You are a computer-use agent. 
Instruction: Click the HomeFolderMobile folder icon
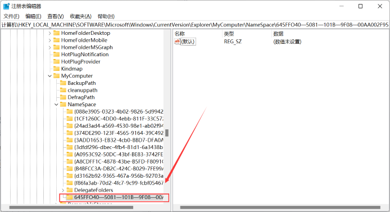[57, 40]
